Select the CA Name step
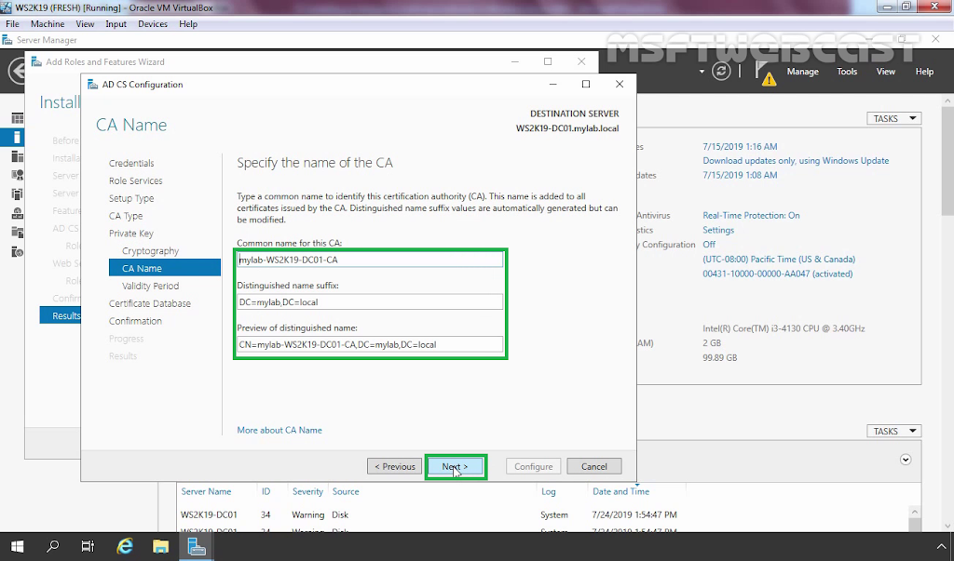954x561 pixels. click(164, 268)
